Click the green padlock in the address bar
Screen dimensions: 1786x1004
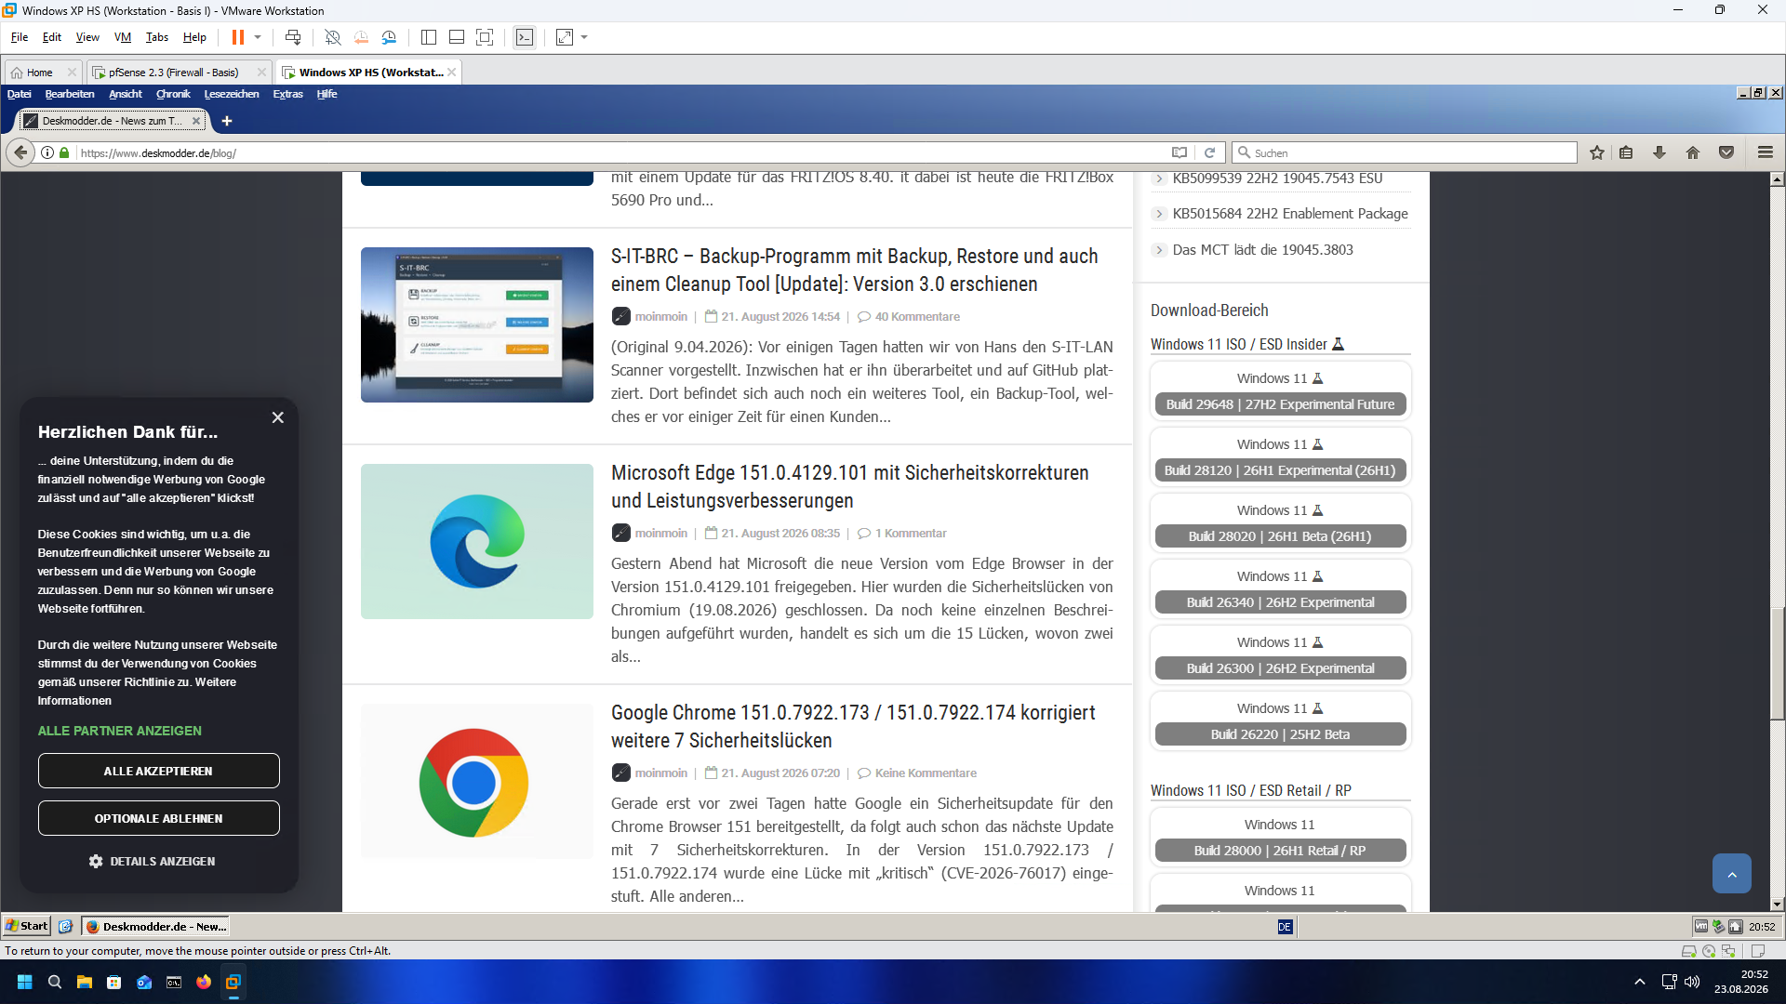coord(64,152)
